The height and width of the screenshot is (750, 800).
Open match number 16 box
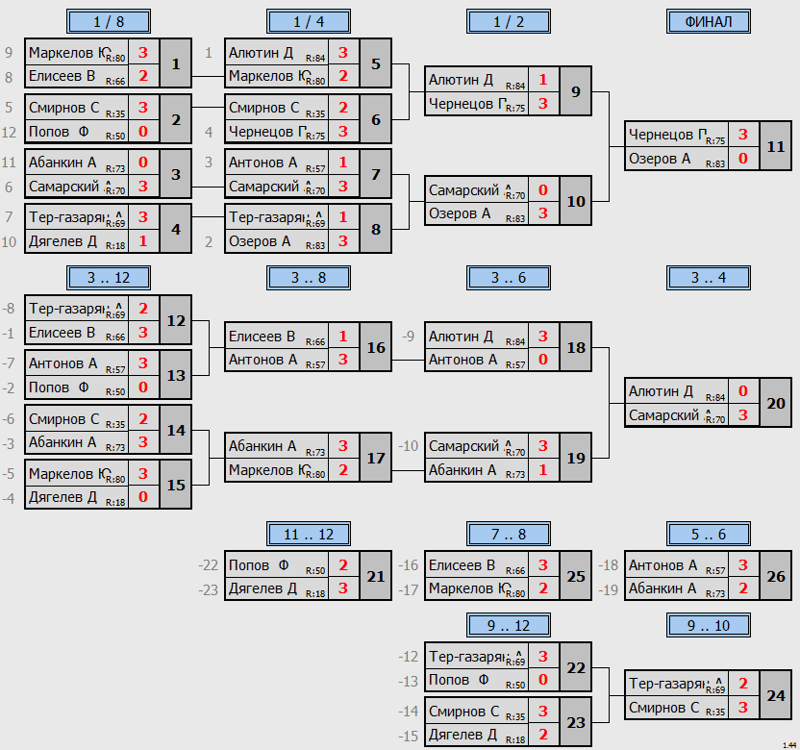click(376, 347)
